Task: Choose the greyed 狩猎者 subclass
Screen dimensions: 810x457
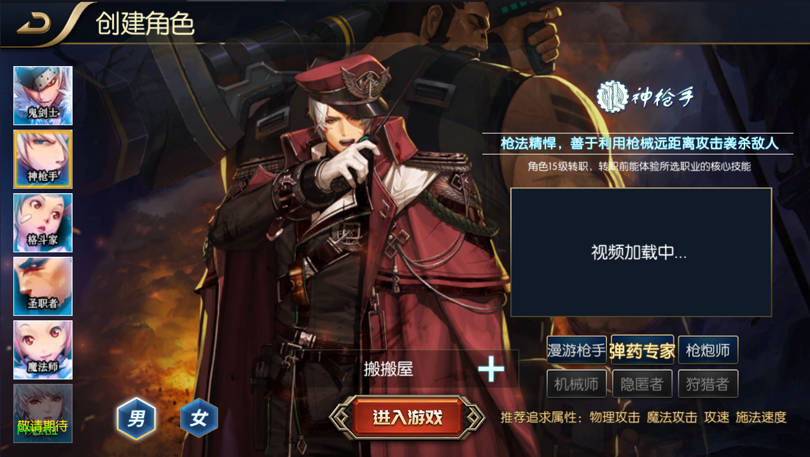Action: (708, 384)
